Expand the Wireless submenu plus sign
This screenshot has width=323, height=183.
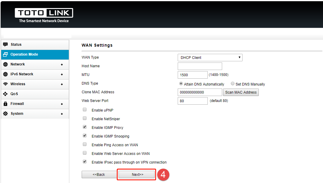tap(62, 84)
